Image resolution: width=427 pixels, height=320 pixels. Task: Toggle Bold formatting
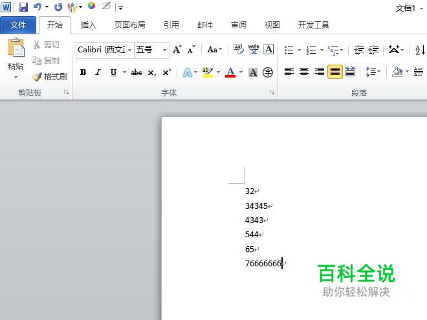(83, 72)
